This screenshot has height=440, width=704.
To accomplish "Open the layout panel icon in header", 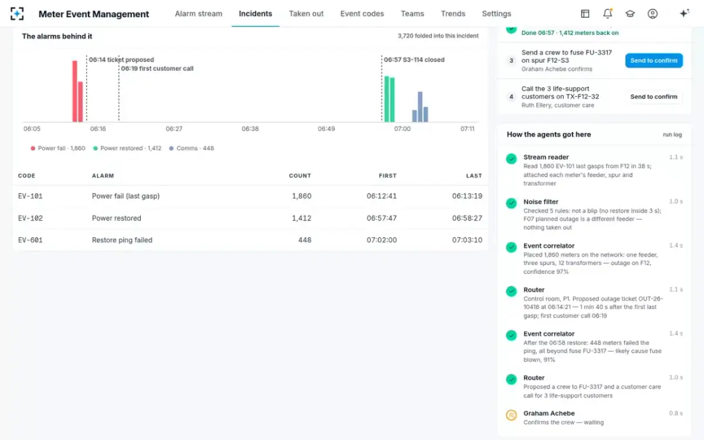I will pos(585,13).
